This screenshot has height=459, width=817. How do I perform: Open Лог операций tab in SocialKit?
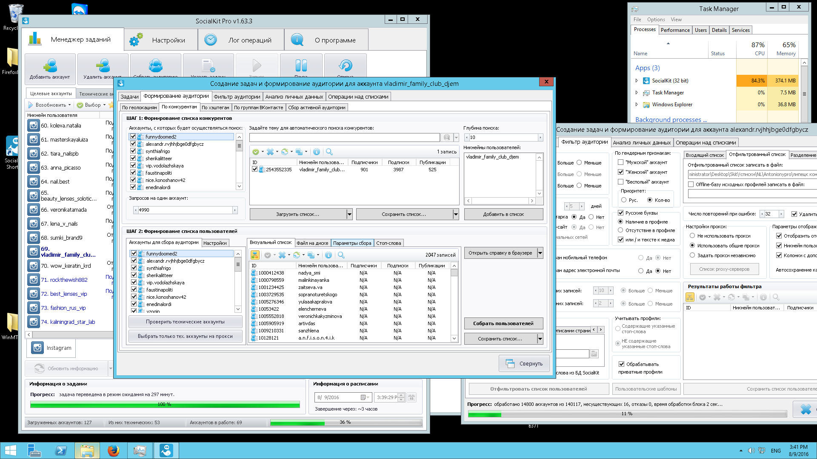point(241,40)
